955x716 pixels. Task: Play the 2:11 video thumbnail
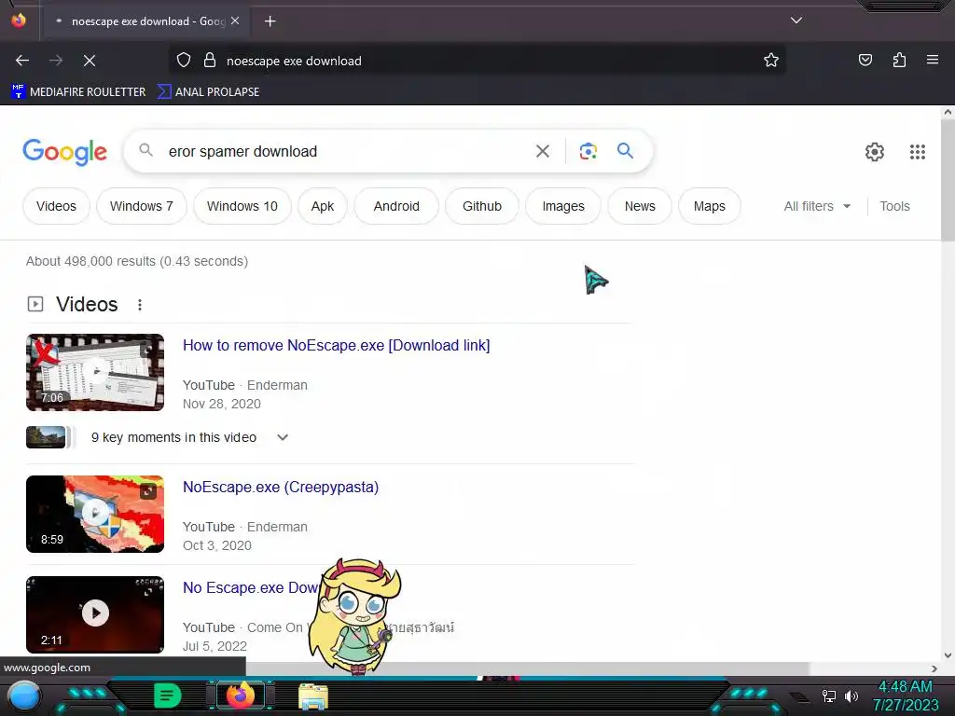point(95,614)
